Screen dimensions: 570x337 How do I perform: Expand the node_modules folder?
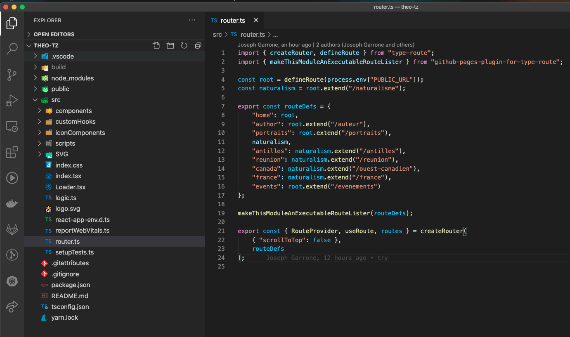(x=114, y=78)
